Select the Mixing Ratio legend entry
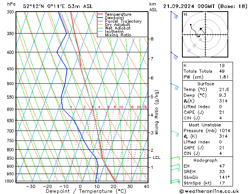This screenshot has width=251, height=194. (x=115, y=35)
